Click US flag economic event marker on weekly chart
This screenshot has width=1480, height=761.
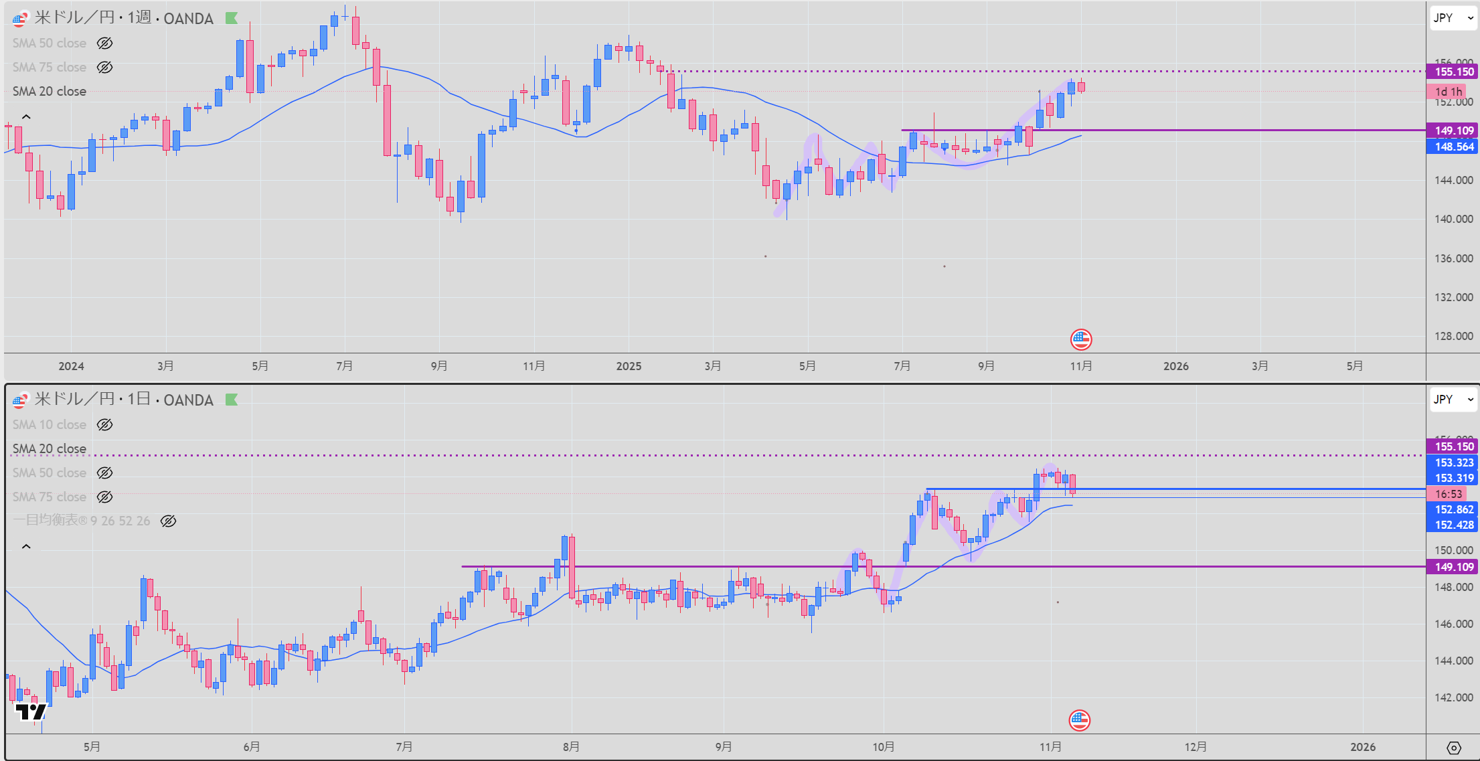[1081, 339]
